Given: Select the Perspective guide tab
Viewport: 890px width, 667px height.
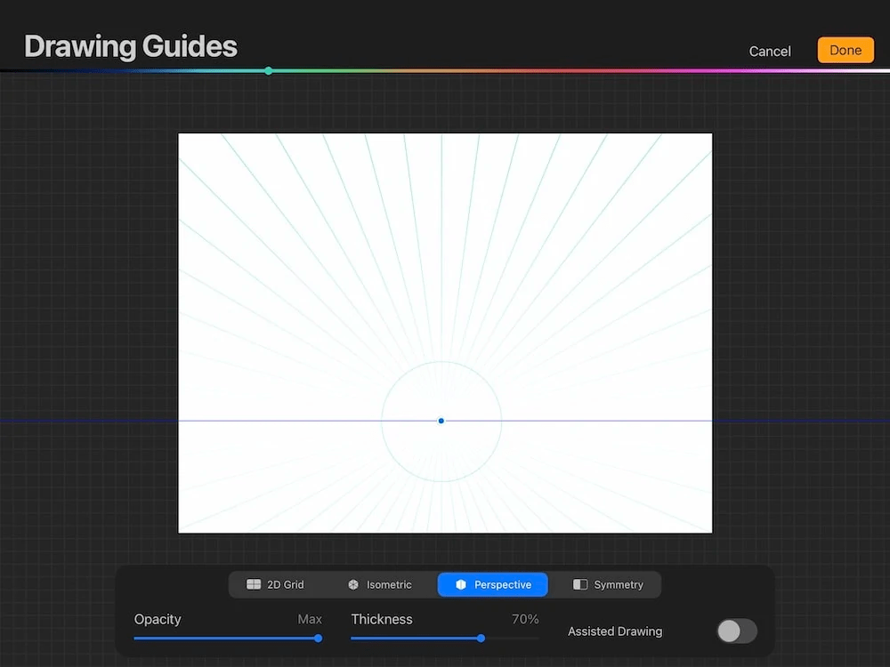Looking at the screenshot, I should click(x=492, y=584).
